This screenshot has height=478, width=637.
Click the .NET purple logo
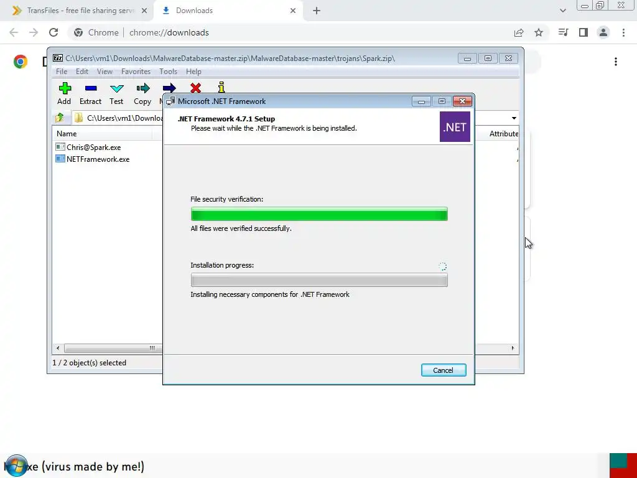coord(455,127)
